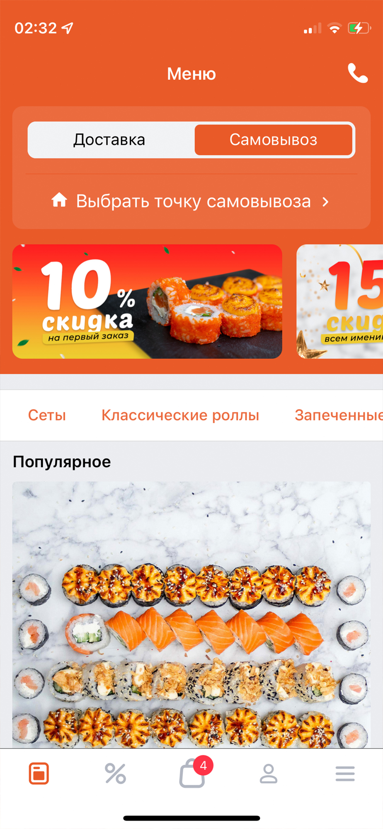Open the hamburger more menu icon
Viewport: 383px width, 829px height.
345,773
